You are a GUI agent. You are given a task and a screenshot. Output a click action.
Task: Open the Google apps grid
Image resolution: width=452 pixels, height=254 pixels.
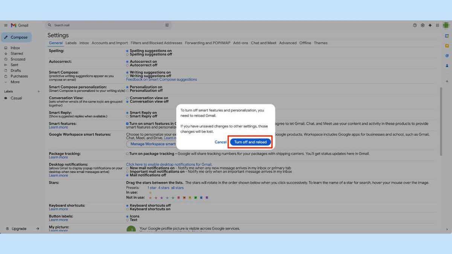click(438, 25)
